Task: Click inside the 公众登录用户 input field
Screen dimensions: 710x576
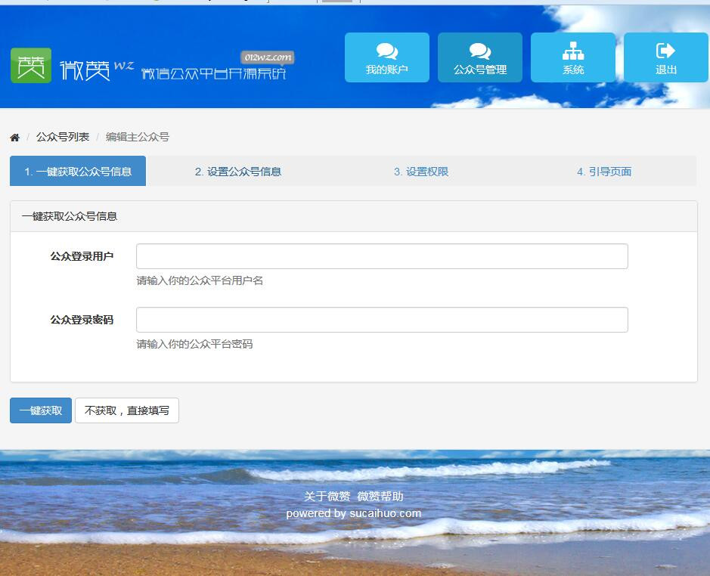Action: tap(380, 255)
